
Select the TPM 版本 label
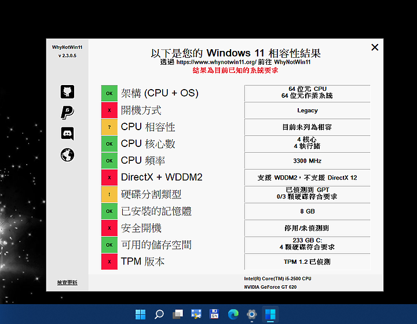tap(142, 262)
